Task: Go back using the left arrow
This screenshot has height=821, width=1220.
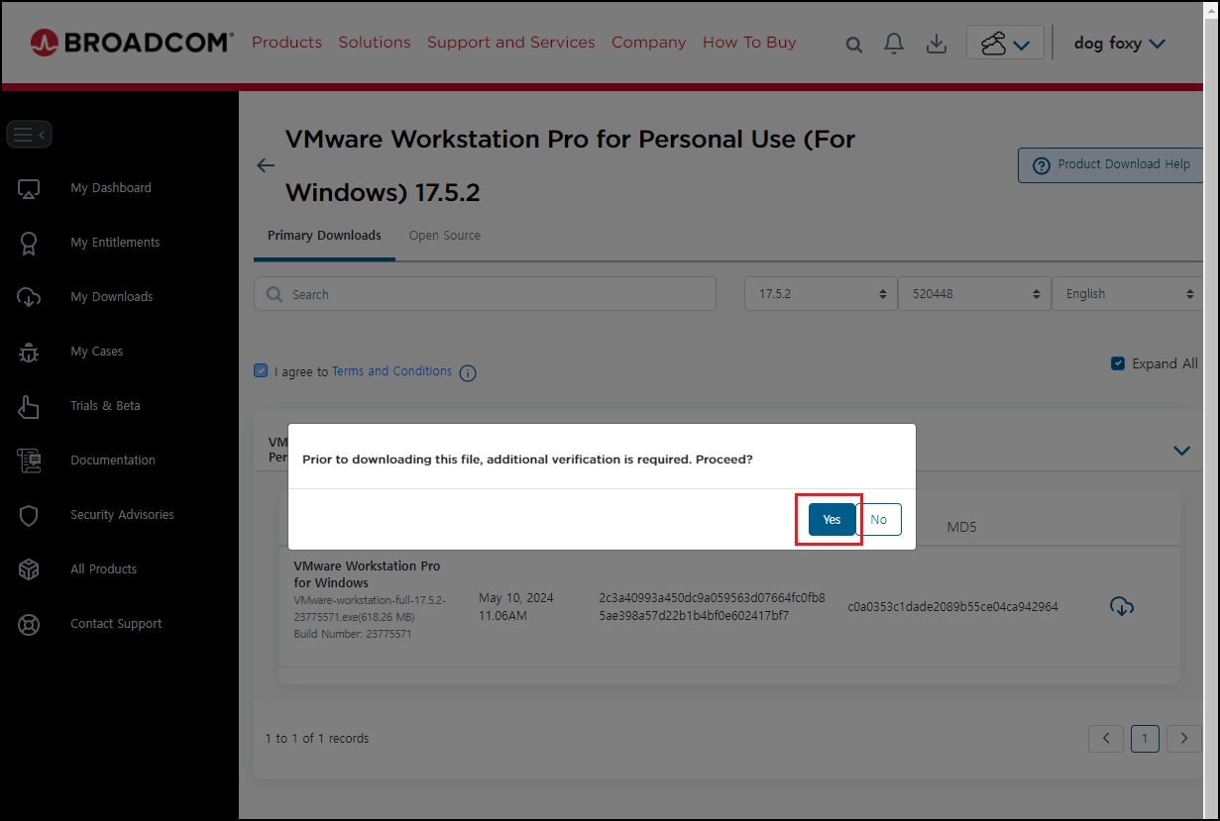Action: pyautogui.click(x=266, y=165)
